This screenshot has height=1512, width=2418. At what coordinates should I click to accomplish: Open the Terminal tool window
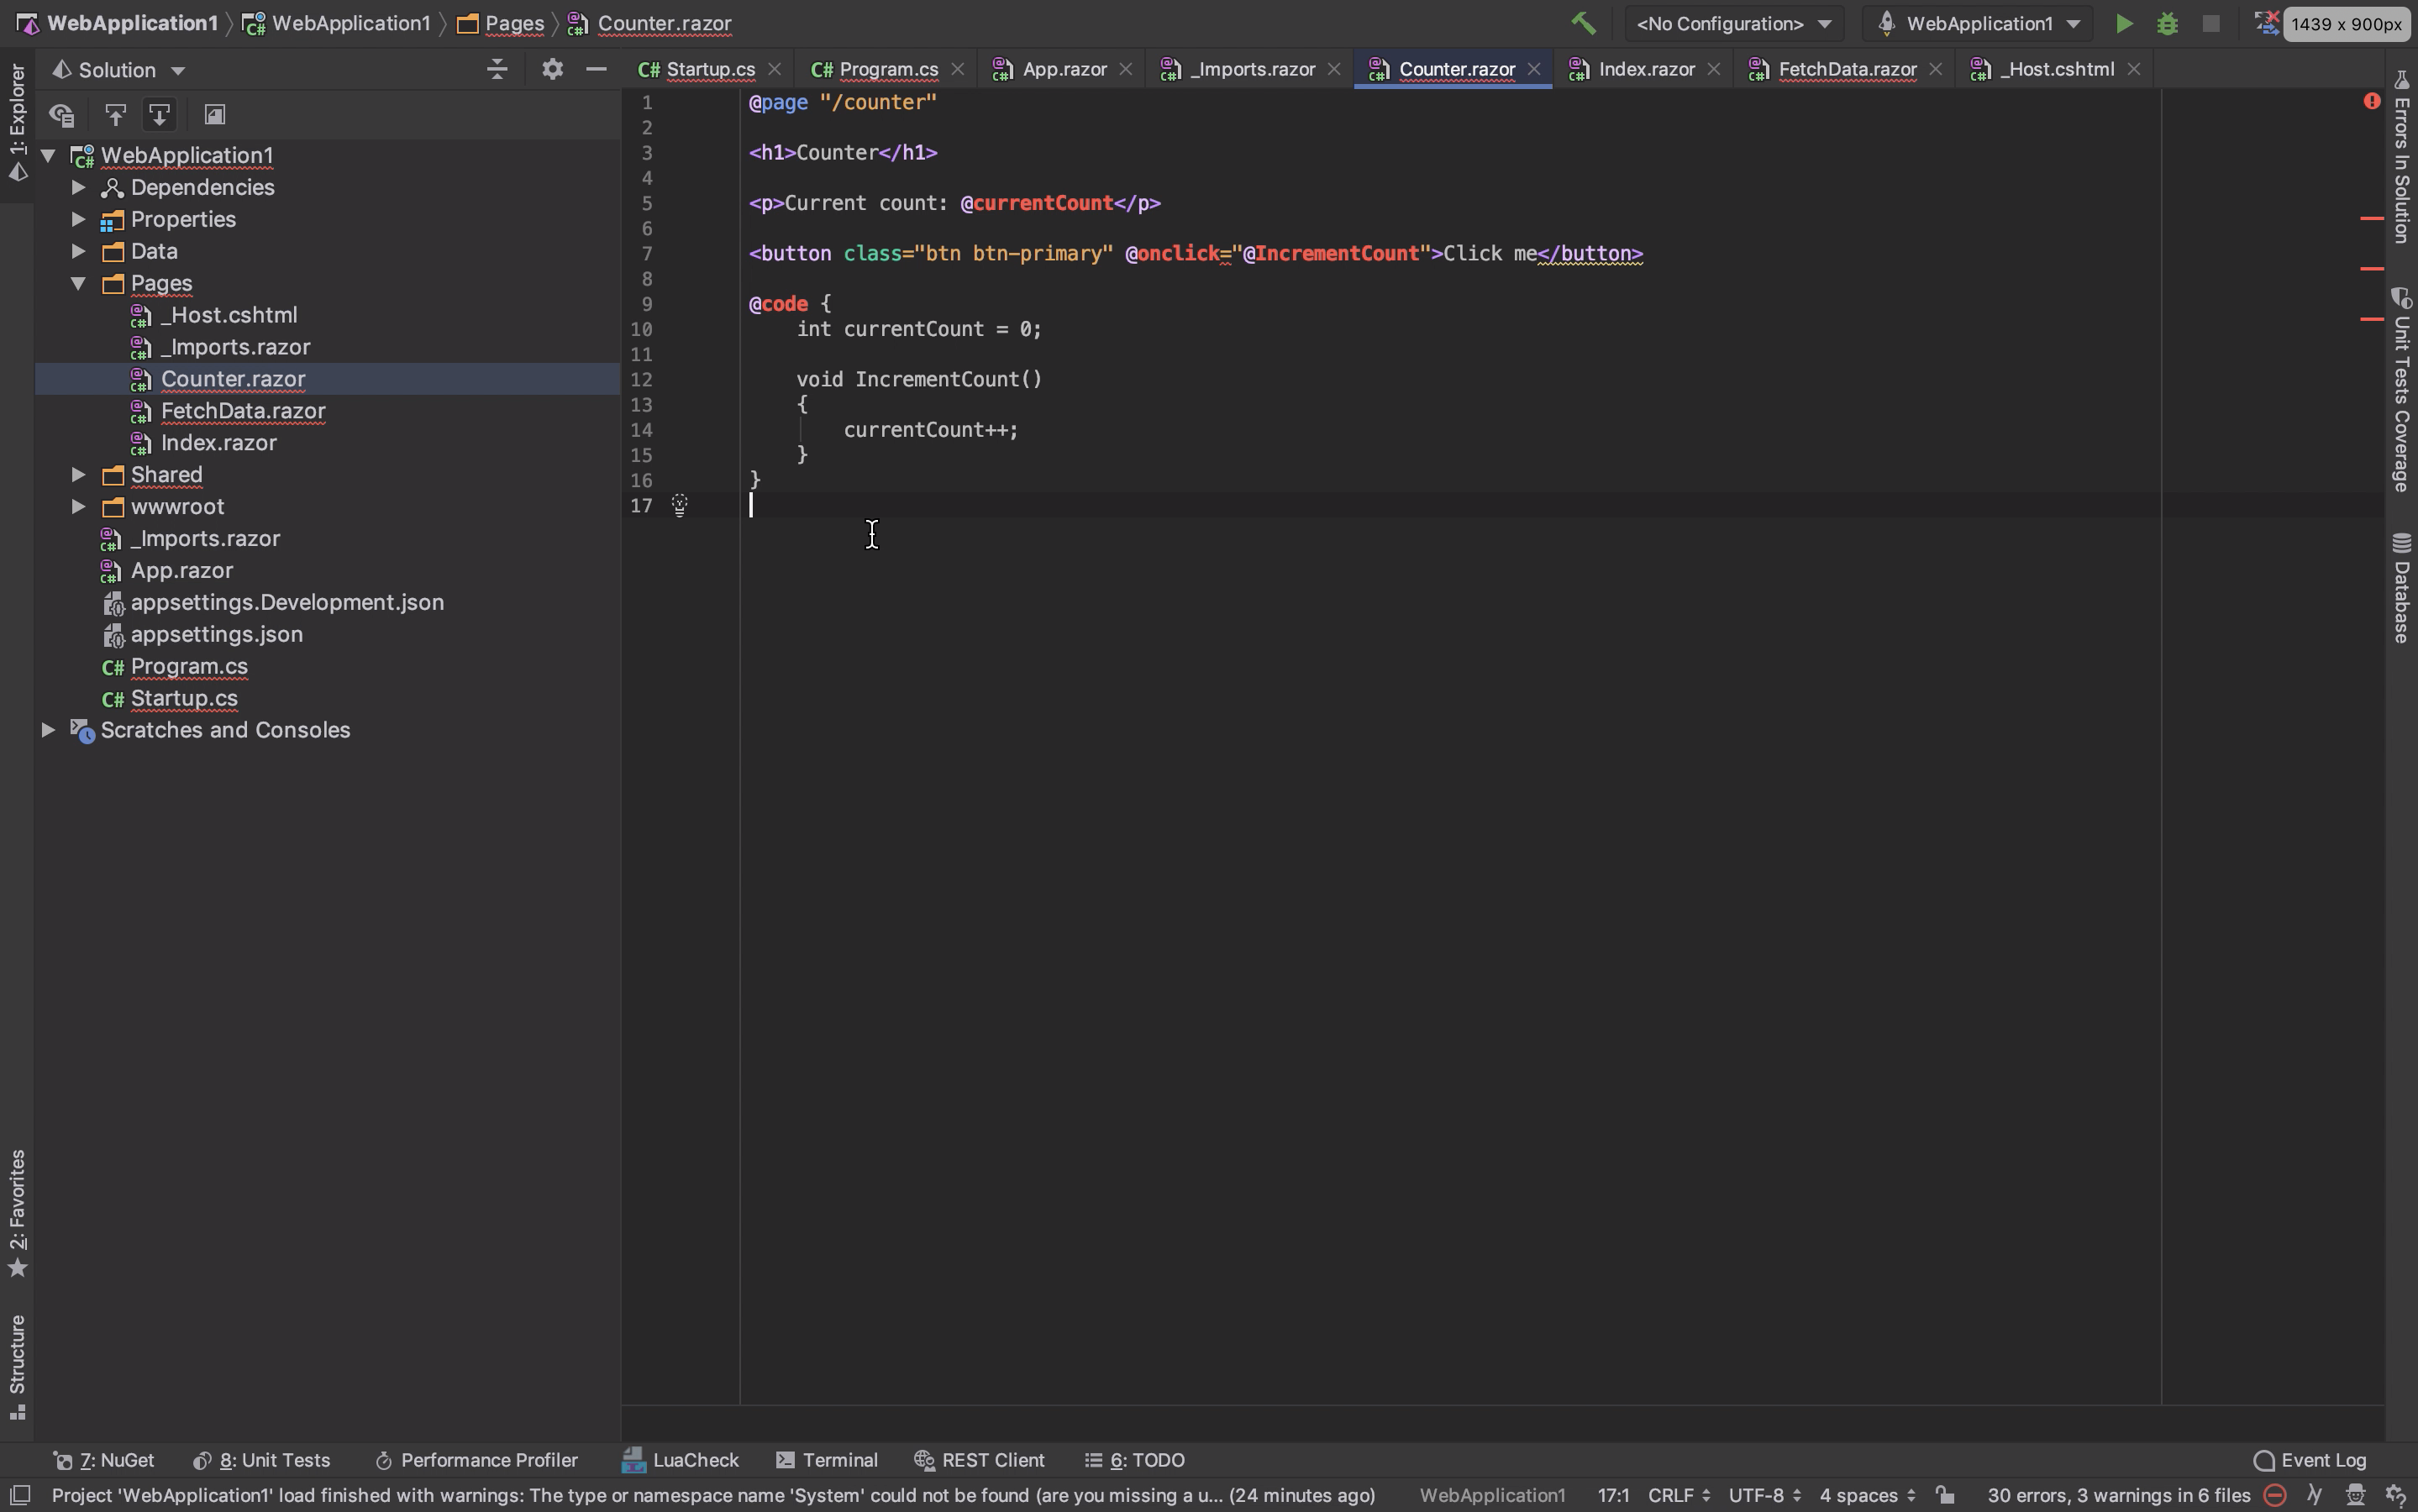pos(827,1460)
